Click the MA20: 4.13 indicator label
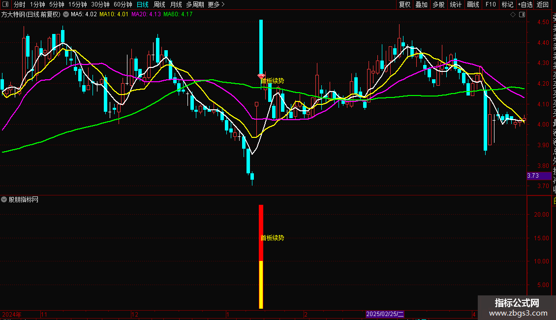The width and height of the screenshot is (556, 320). 146,15
